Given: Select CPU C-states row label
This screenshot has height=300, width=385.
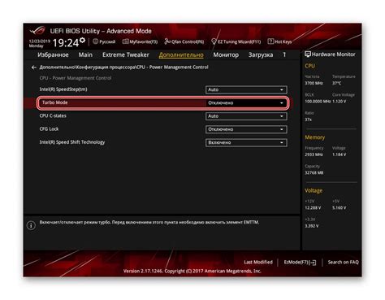Looking at the screenshot, I should 53,115.
